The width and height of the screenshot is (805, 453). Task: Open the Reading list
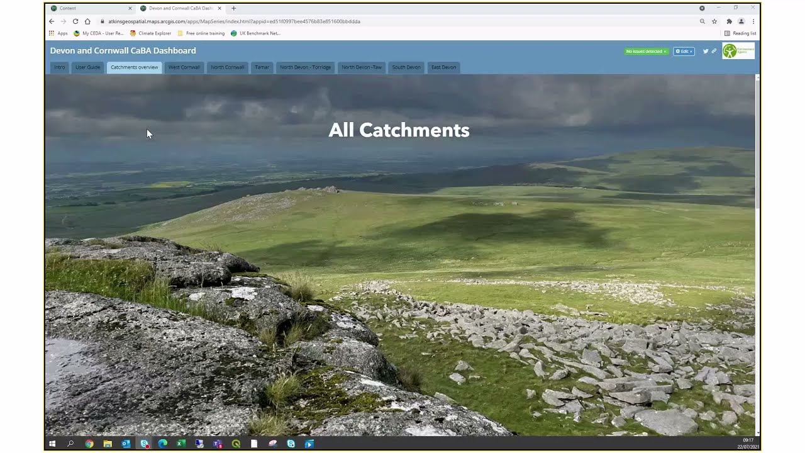click(x=740, y=33)
